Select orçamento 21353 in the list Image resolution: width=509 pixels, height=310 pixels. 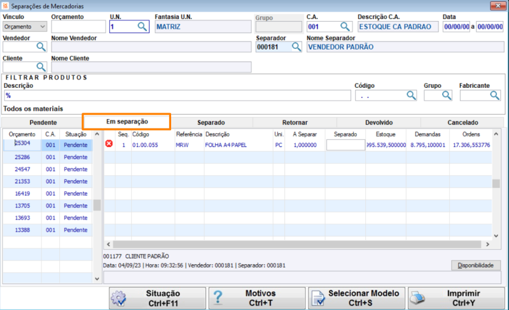click(x=22, y=181)
